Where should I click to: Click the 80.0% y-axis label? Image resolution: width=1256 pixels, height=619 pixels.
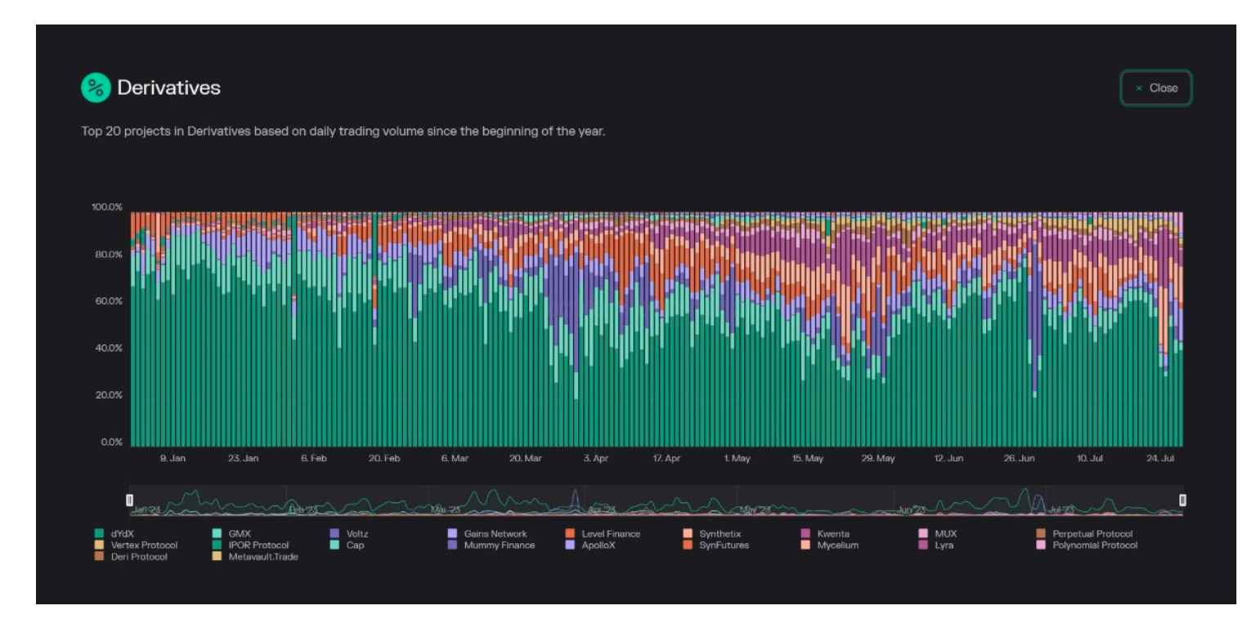pyautogui.click(x=109, y=255)
